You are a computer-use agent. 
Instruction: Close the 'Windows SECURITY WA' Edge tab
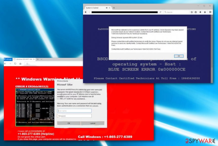click(34, 59)
